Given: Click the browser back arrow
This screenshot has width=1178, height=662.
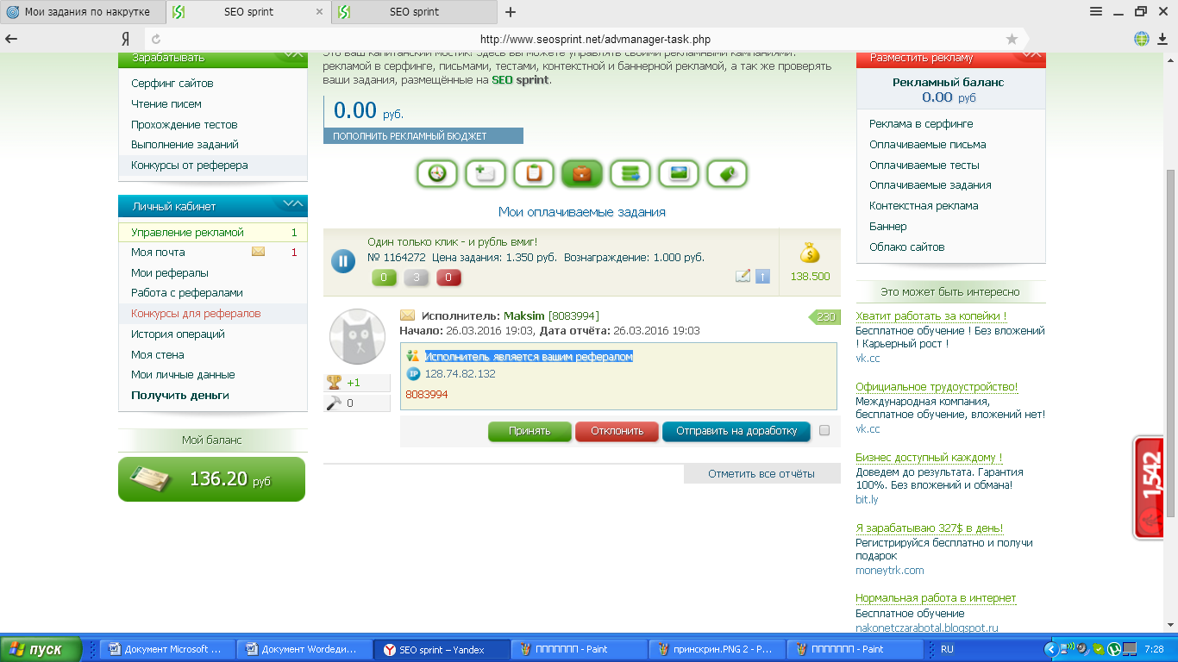Looking at the screenshot, I should pyautogui.click(x=12, y=39).
